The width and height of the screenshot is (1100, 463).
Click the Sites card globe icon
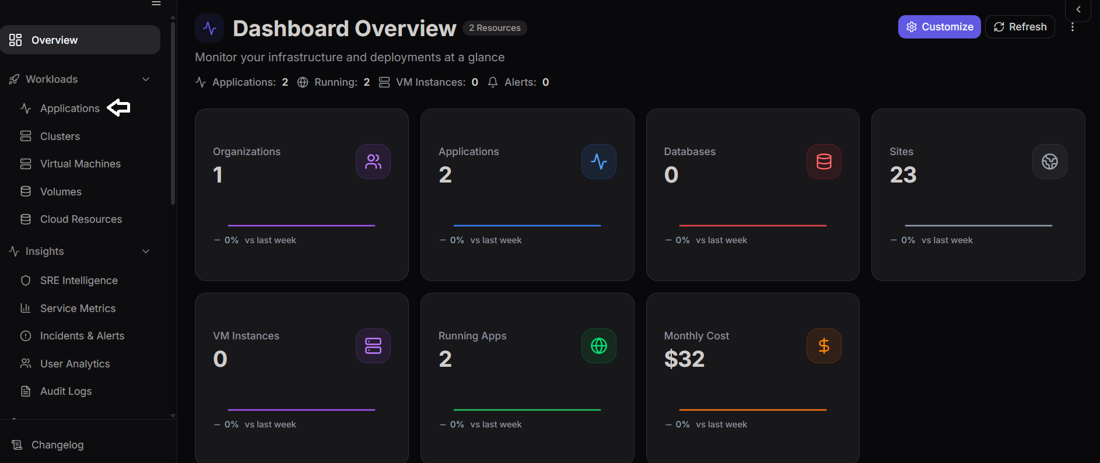pyautogui.click(x=1049, y=162)
